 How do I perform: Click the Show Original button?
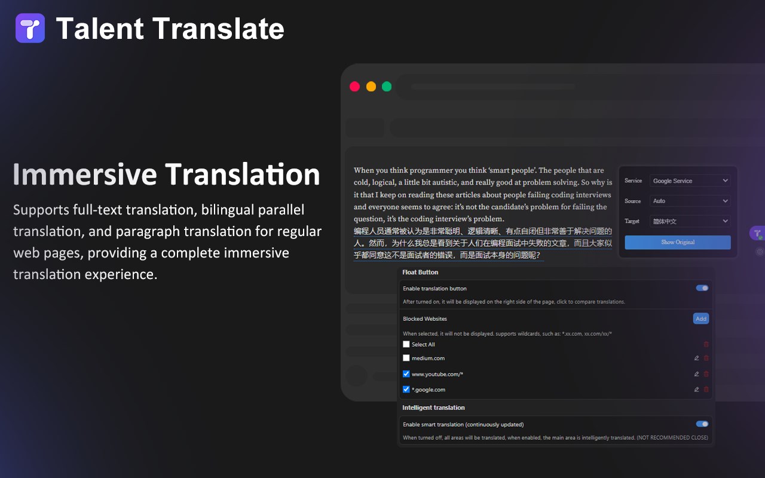[x=678, y=242]
